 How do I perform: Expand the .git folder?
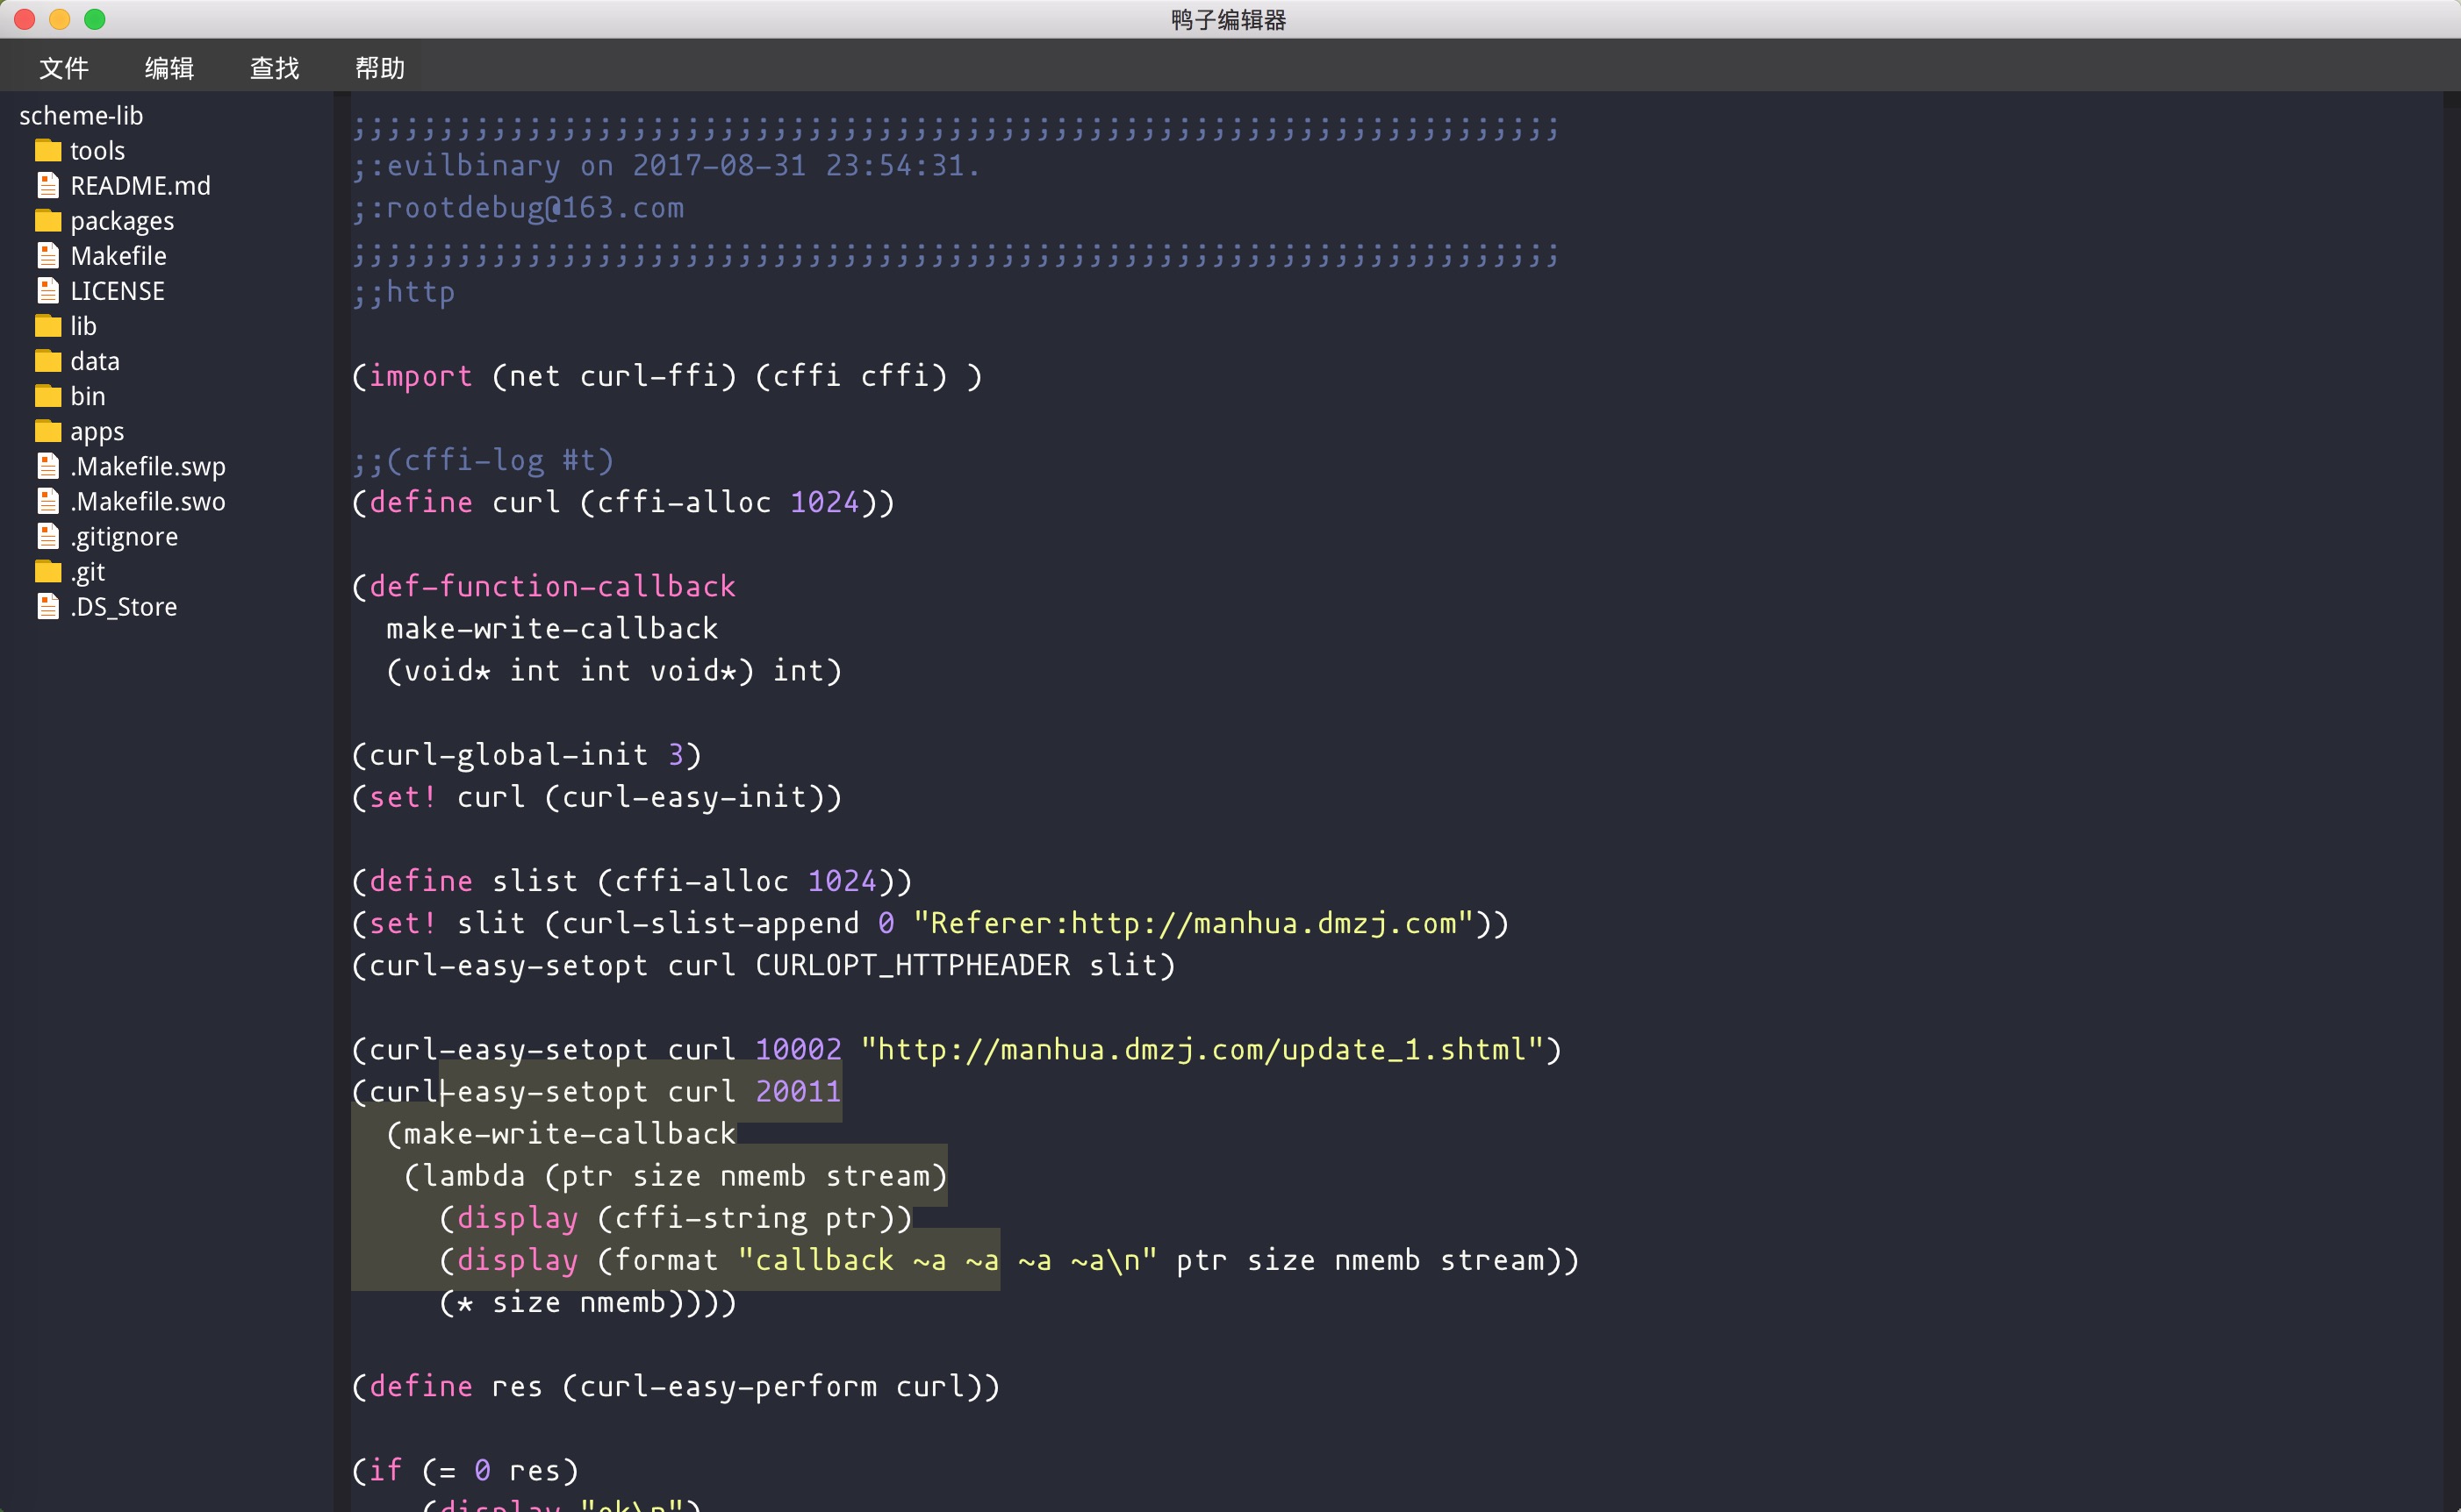(x=87, y=572)
